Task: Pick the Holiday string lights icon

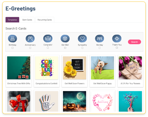Action: tap(100, 39)
